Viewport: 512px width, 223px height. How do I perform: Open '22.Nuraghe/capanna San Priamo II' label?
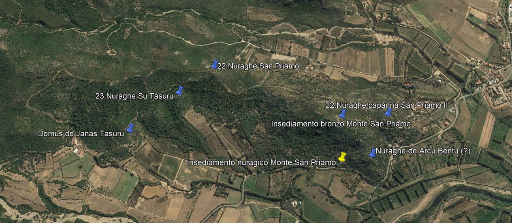(386, 105)
